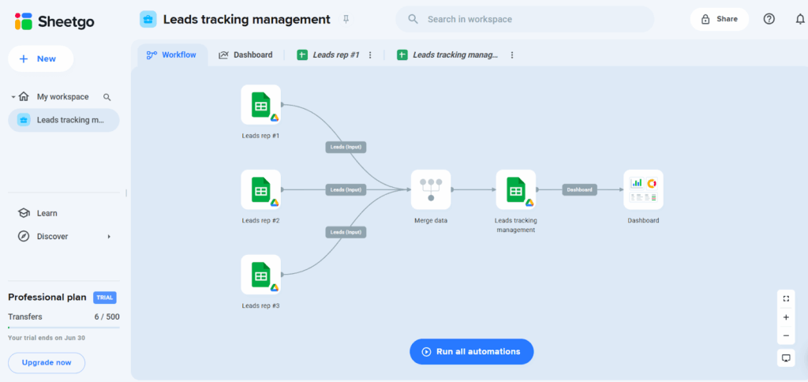Viewport: 808px width, 382px height.
Task: Search within My workspace magnifier icon
Action: click(107, 97)
